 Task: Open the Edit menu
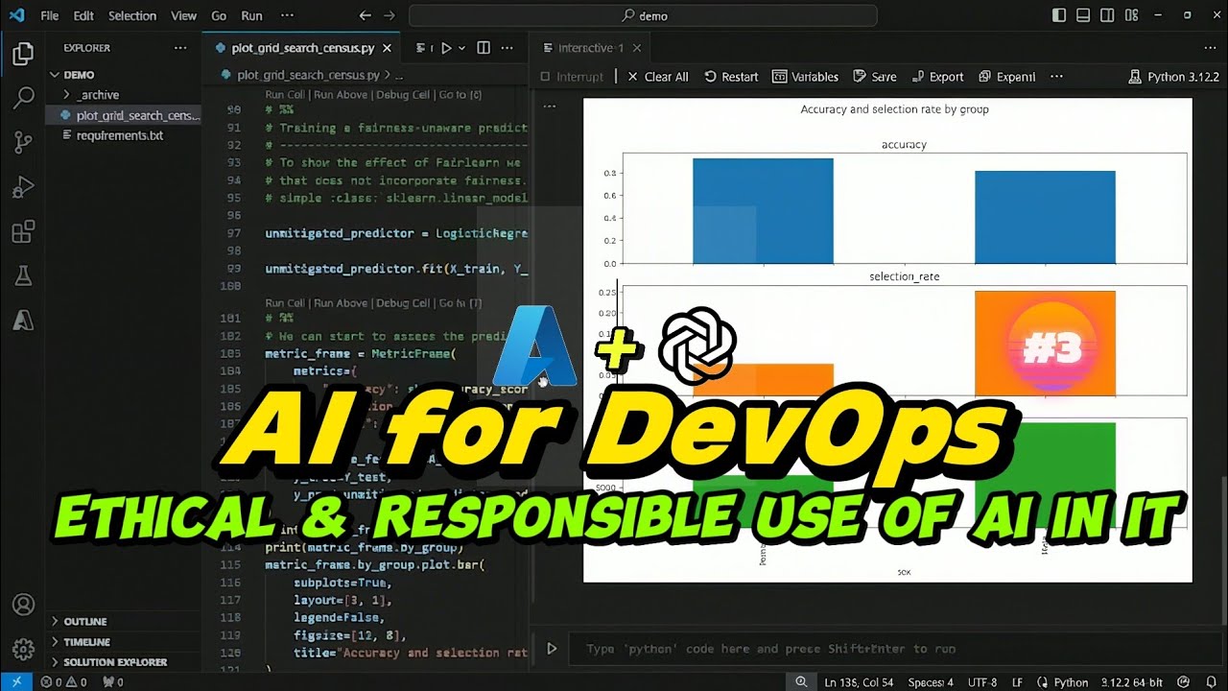pos(83,15)
